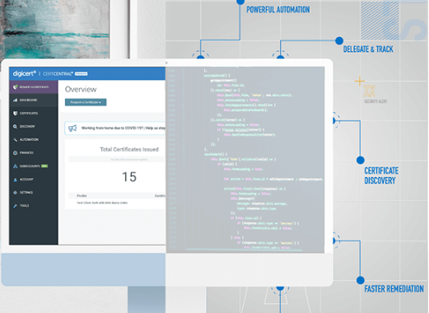Select the Certificates shield icon in sidebar
This screenshot has width=429, height=313.
15,113
